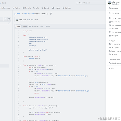Click the go-demo repository name in the header
This screenshot has width=121, height=121.
coord(3,3)
